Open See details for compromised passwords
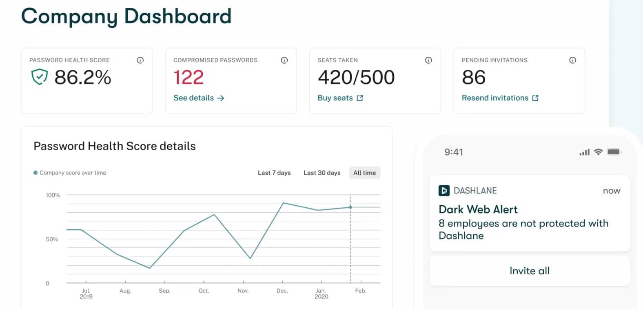Screen dimensions: 643x309 click(199, 98)
